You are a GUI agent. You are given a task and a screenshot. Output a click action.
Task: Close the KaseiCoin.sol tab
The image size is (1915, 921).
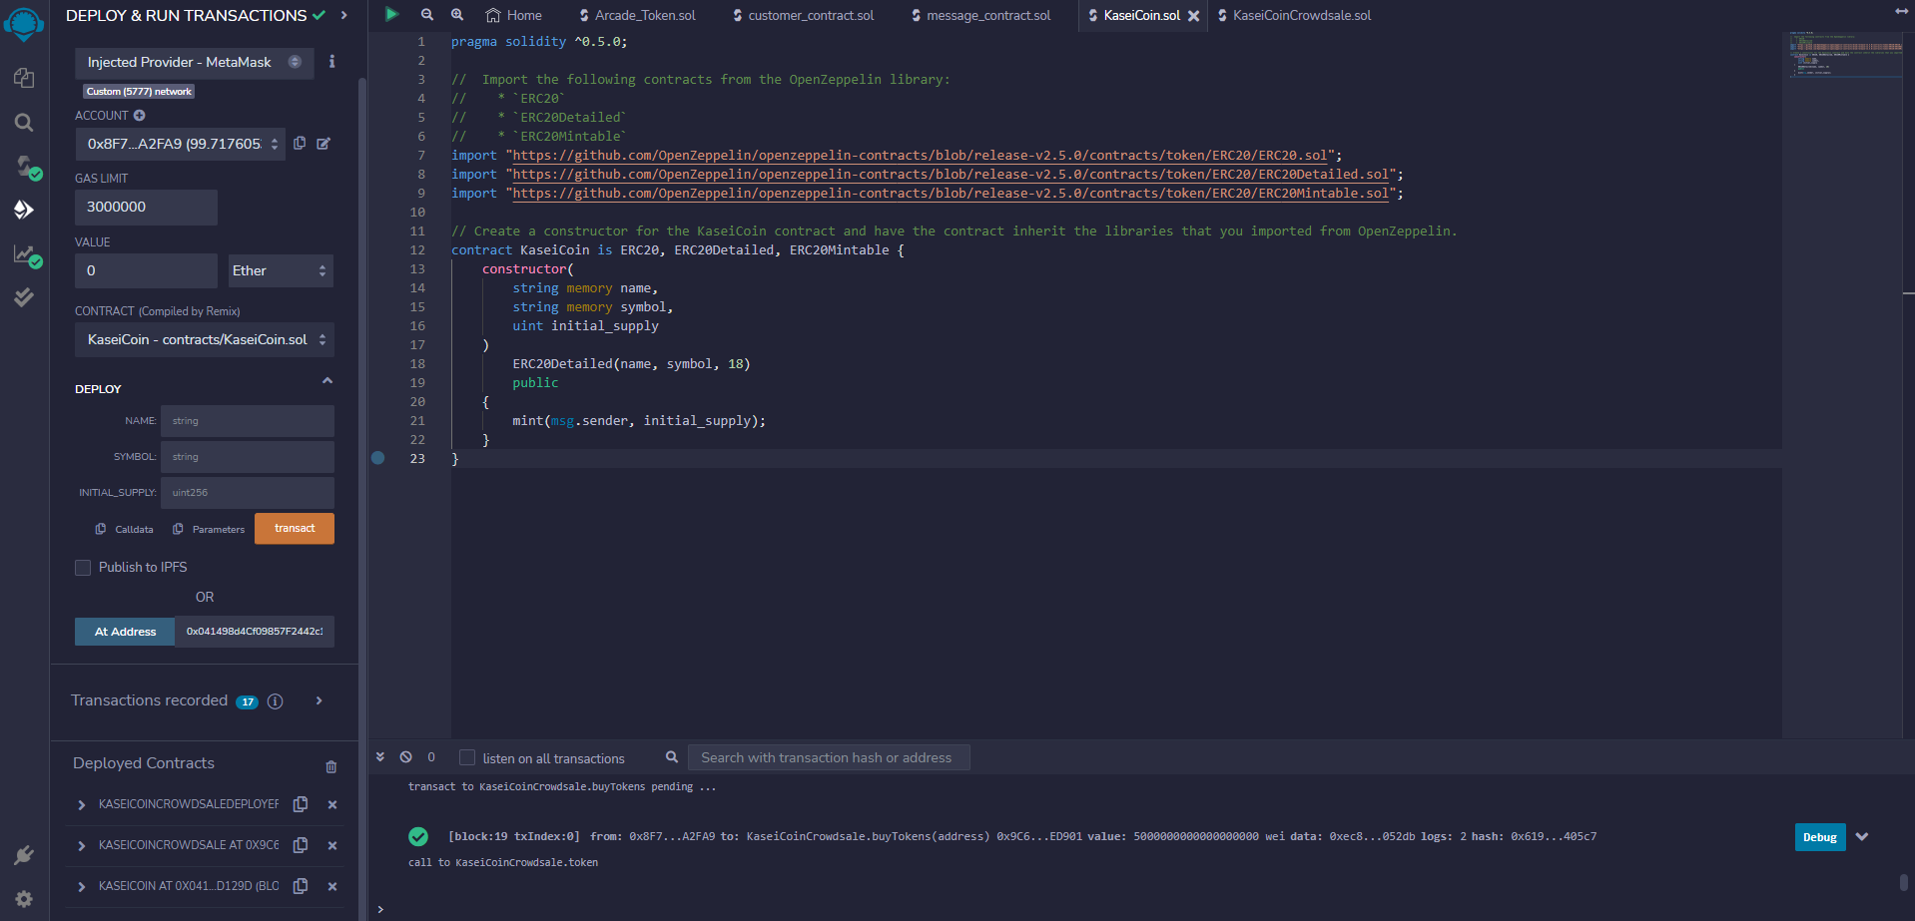1193,16
